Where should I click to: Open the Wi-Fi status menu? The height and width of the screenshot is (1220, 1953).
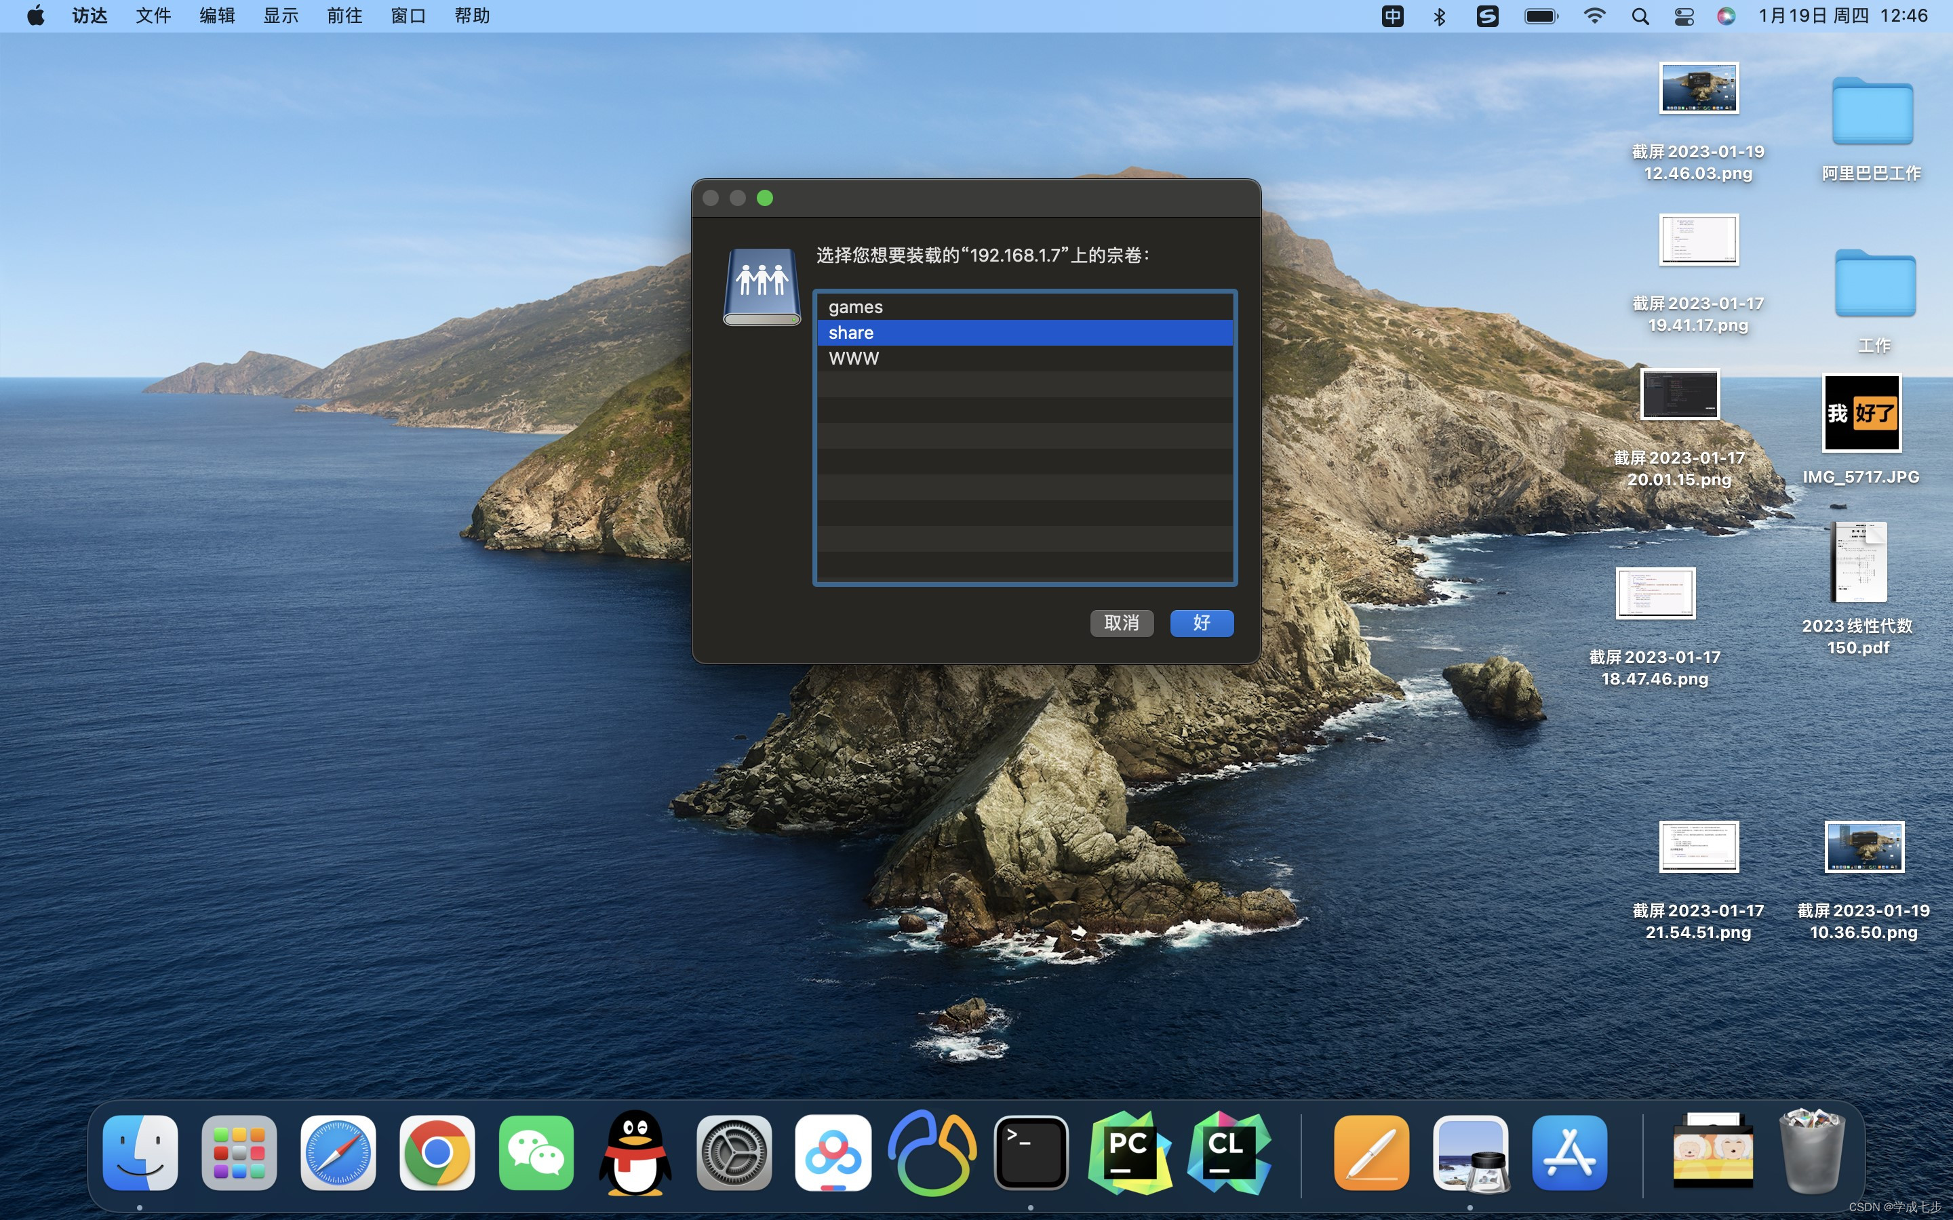[x=1594, y=16]
